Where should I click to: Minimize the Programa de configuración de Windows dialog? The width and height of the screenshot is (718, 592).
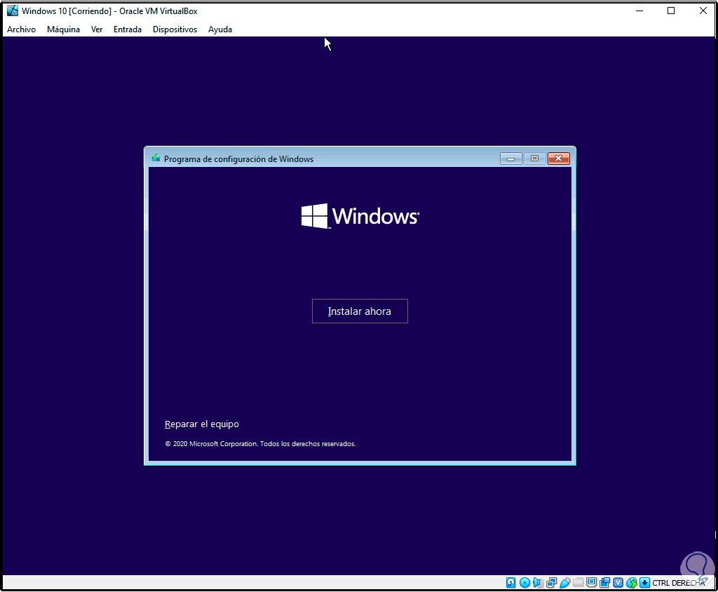tap(510, 159)
